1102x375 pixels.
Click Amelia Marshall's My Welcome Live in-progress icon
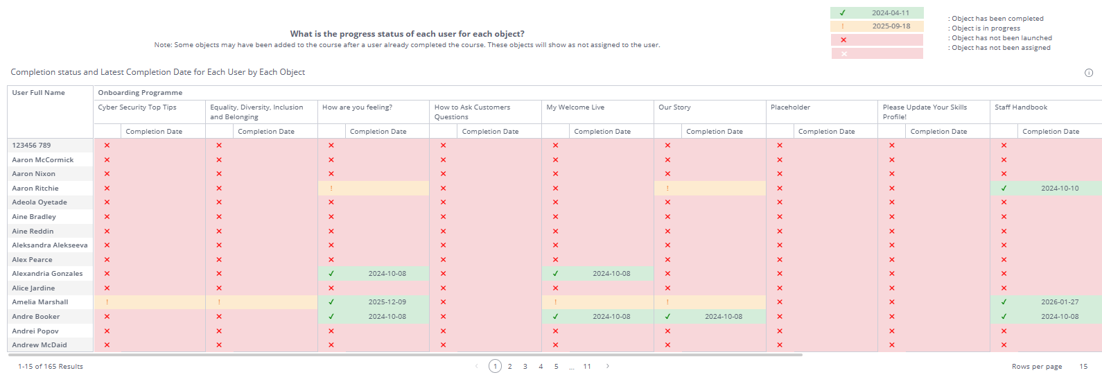pos(555,302)
